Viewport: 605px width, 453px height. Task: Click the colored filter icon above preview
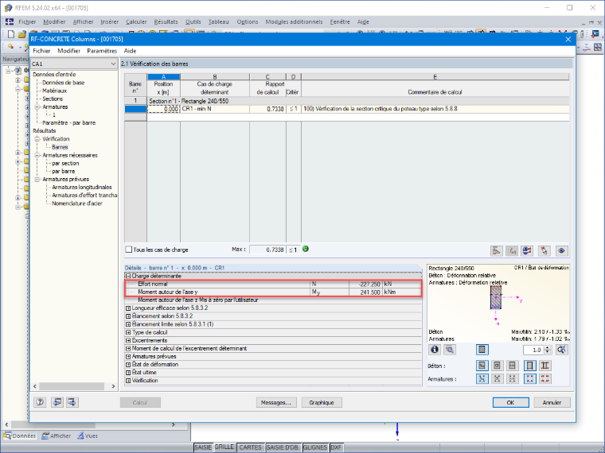[x=527, y=251]
